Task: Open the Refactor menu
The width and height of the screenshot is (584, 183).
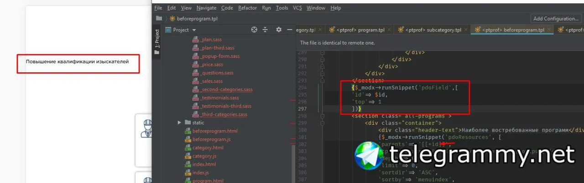Action: (248, 8)
